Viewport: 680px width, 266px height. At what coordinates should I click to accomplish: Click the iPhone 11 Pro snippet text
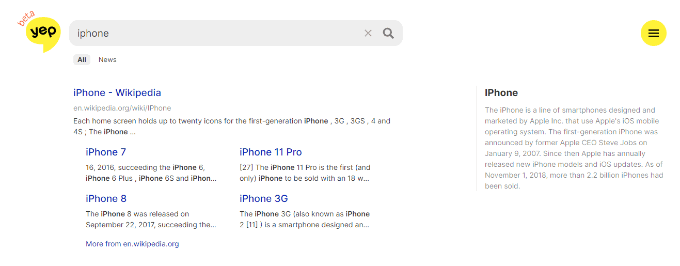point(305,173)
